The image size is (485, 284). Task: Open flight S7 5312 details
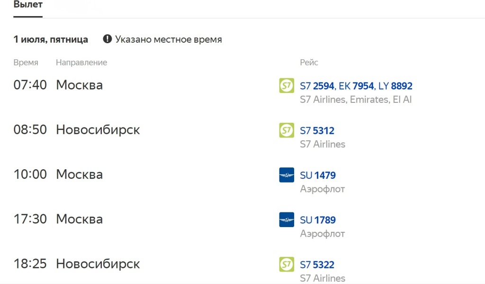(317, 131)
